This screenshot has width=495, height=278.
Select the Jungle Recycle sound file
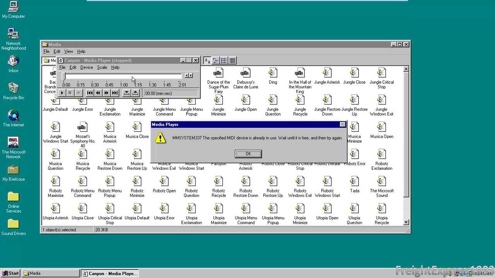click(300, 105)
